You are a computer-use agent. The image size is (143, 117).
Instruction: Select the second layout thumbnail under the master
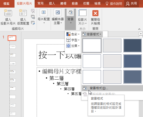(x=12, y=55)
